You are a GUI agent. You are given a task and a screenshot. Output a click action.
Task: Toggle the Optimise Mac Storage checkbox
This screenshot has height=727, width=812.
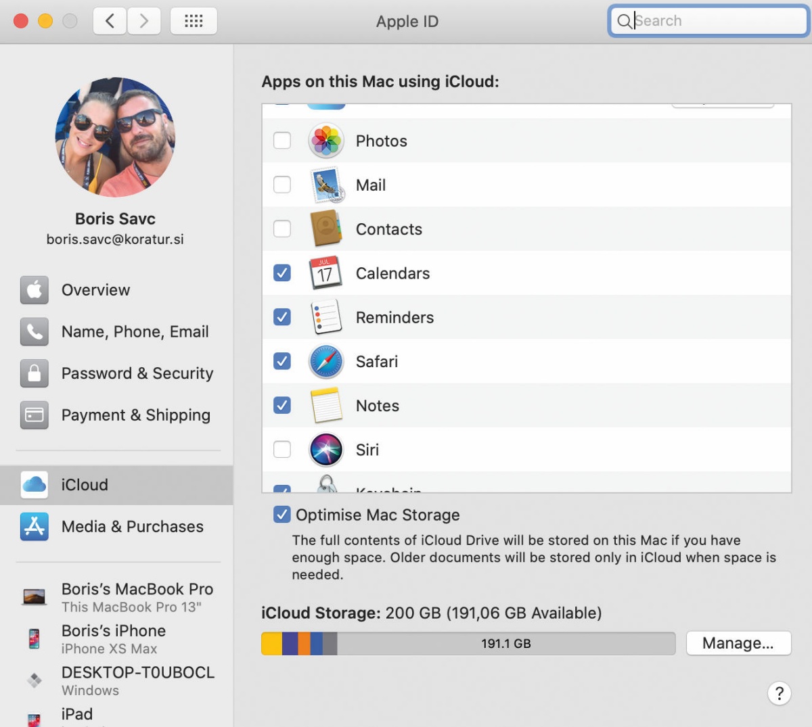(x=282, y=515)
